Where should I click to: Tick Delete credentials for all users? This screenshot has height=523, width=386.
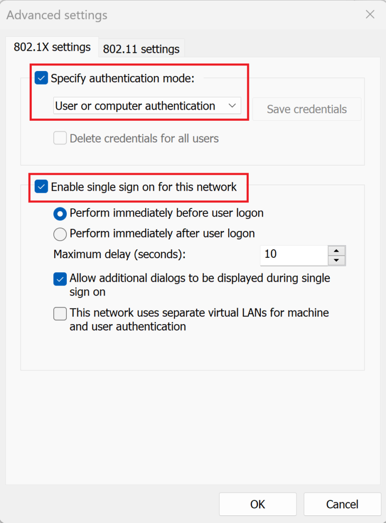click(x=60, y=138)
